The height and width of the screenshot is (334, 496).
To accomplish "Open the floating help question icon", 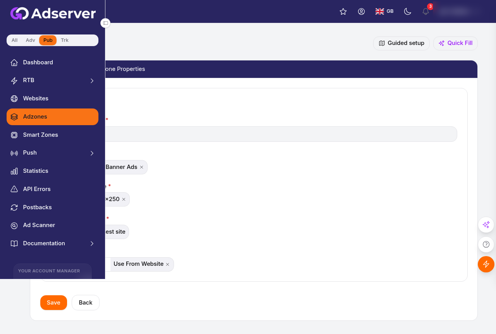I will click(x=486, y=244).
